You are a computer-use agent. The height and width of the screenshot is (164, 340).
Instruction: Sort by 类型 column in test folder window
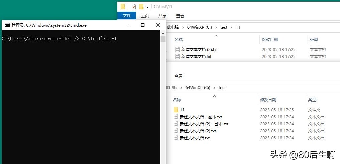tap(312, 100)
